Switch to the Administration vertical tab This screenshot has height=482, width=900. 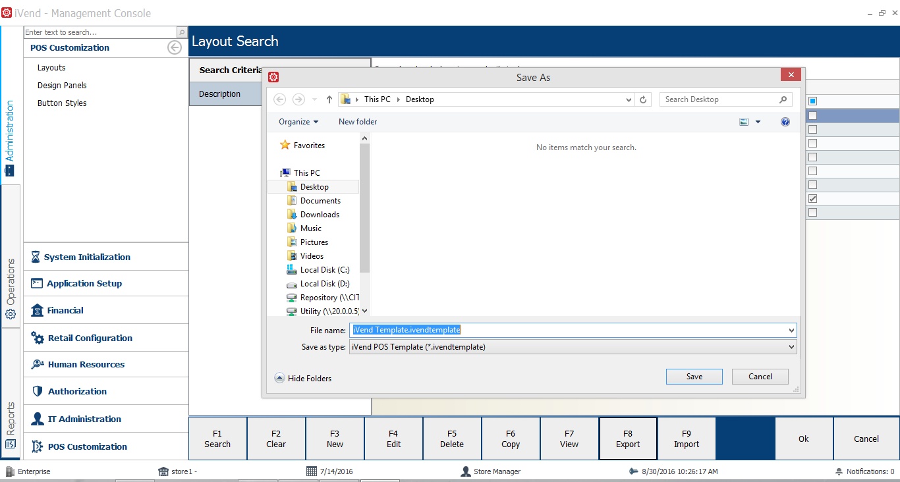point(11,138)
